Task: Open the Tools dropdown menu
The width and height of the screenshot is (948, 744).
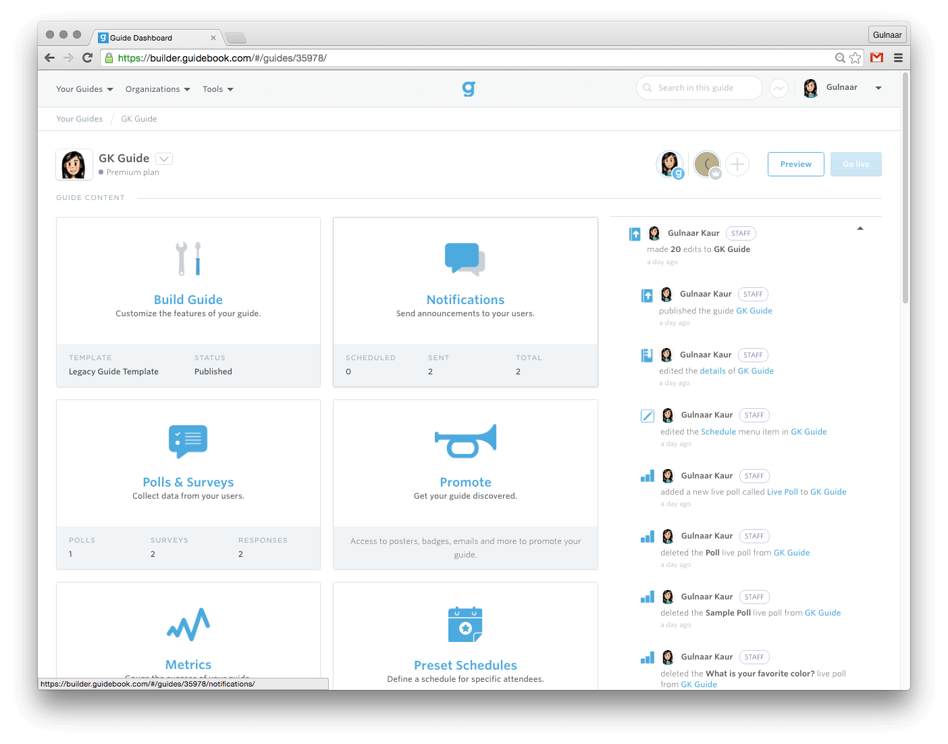Action: pos(218,89)
